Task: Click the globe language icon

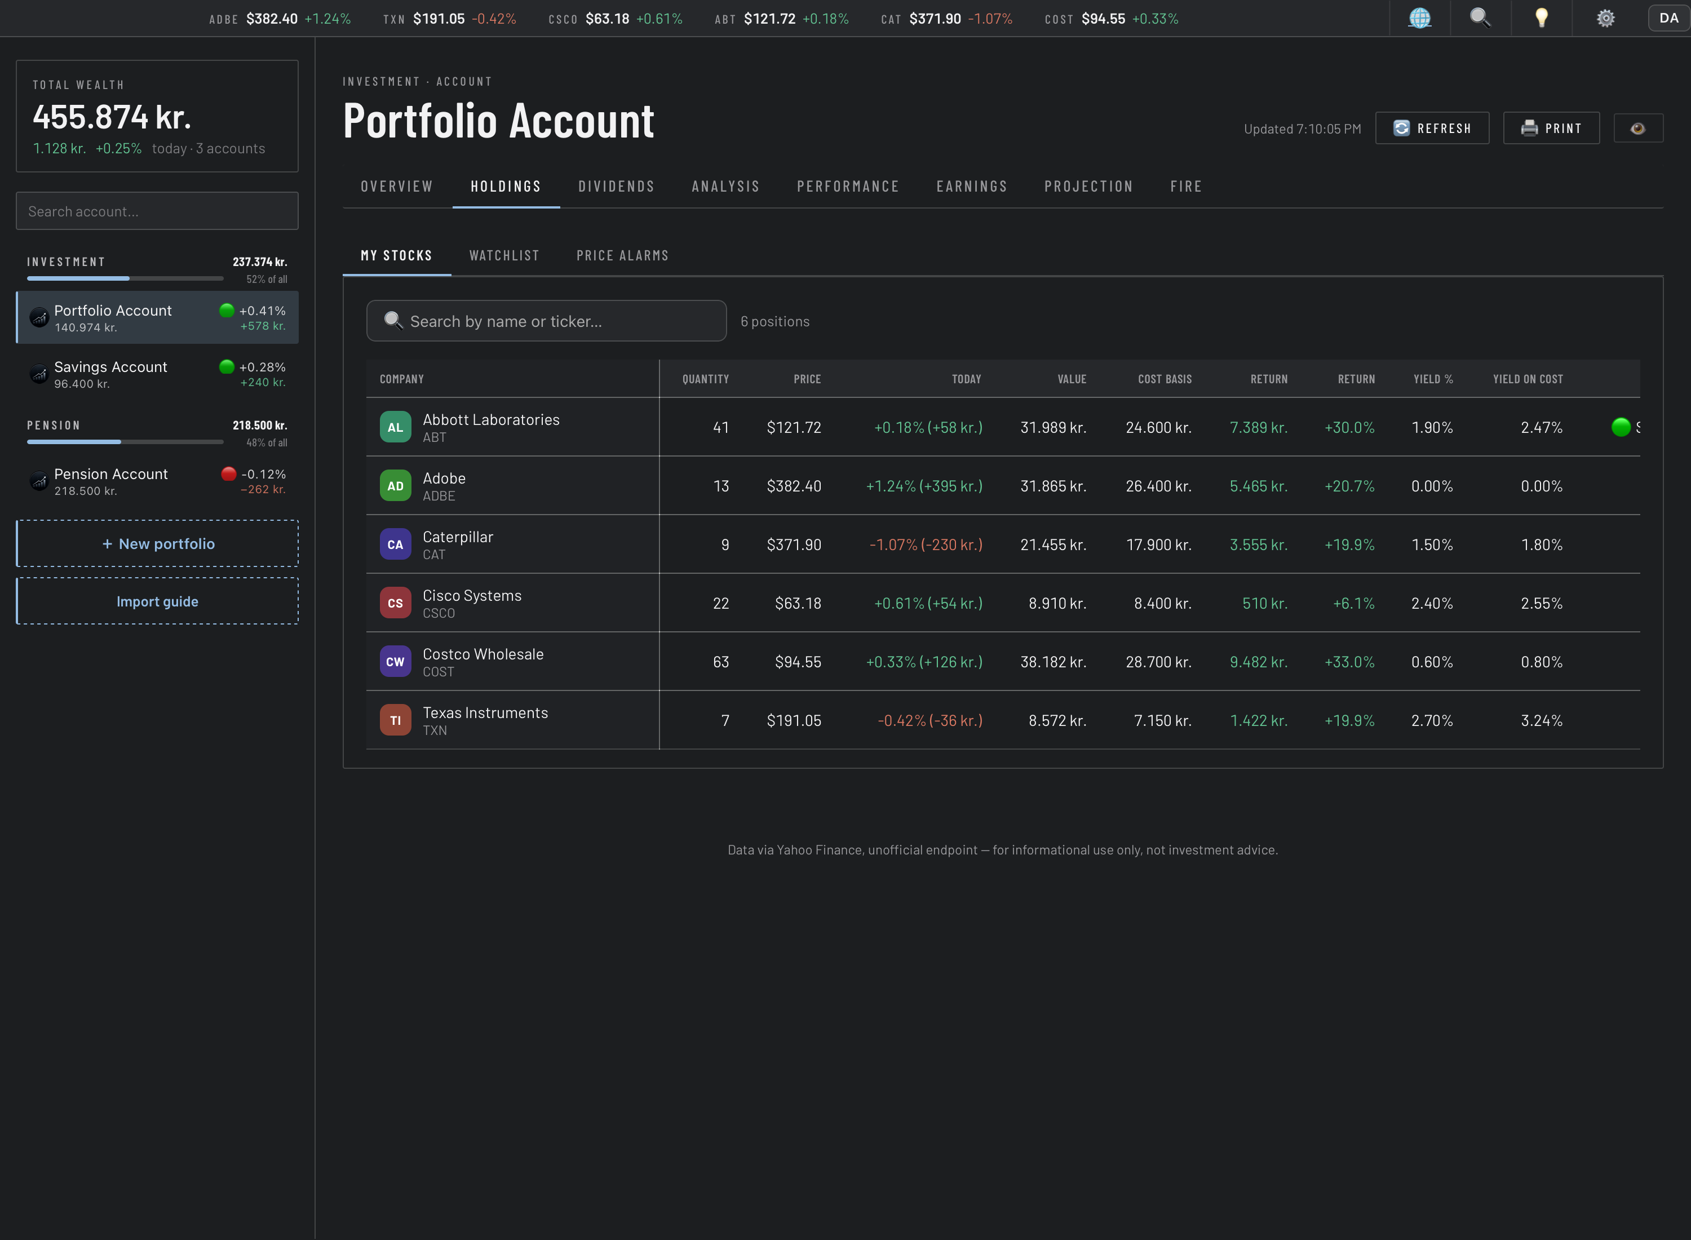Action: [1419, 18]
